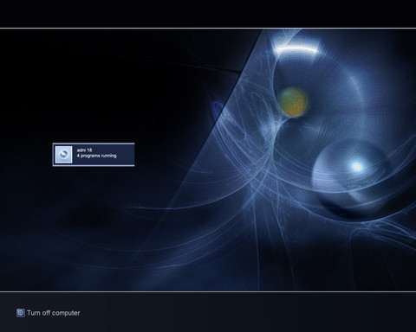Screen dimensions: 416x332
Task: Select the adni 18 user name text
Action: click(84, 150)
